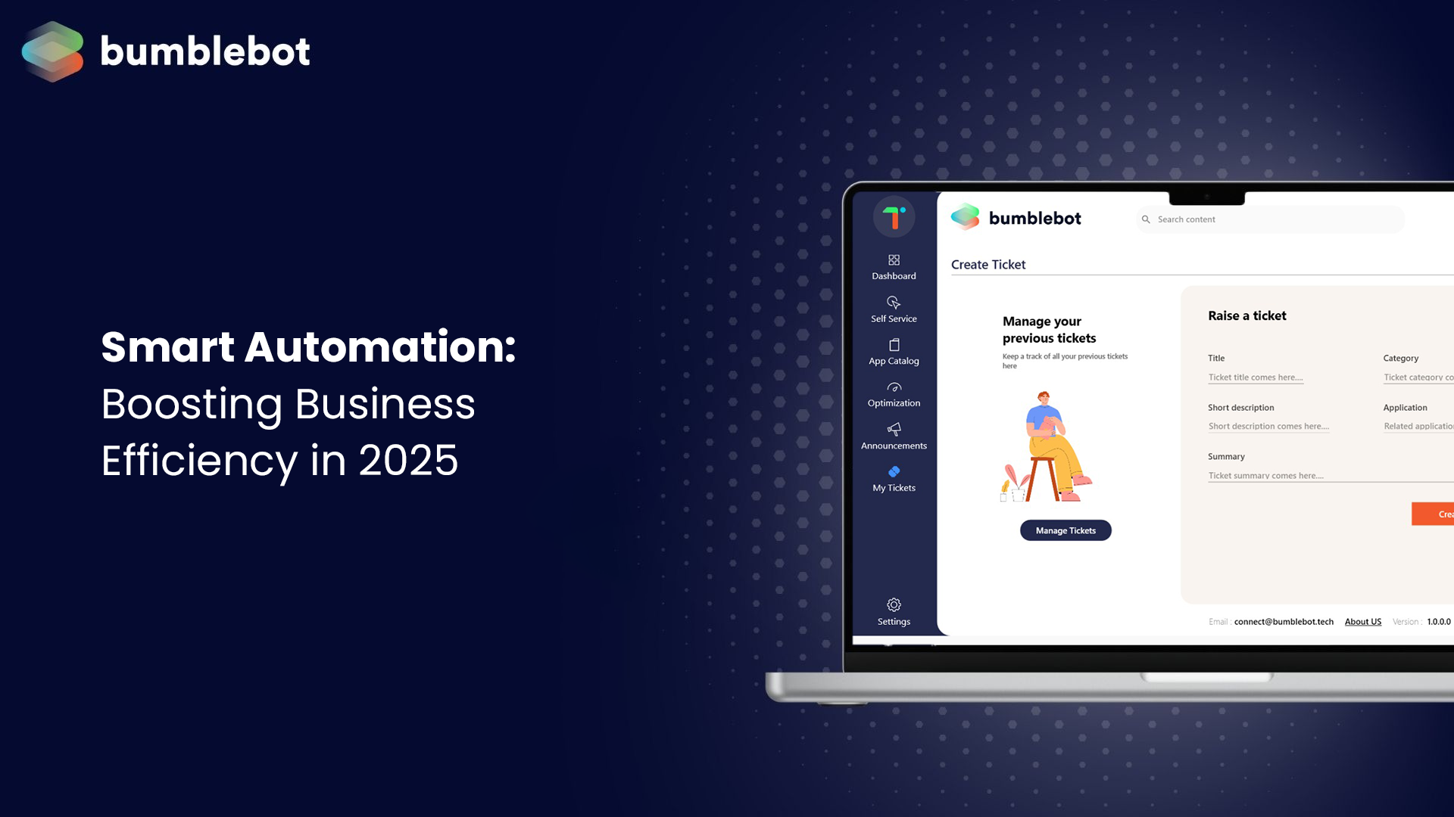Click the Settings gear icon

click(x=894, y=604)
